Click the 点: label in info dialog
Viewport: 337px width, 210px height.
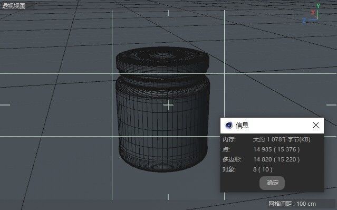226,149
